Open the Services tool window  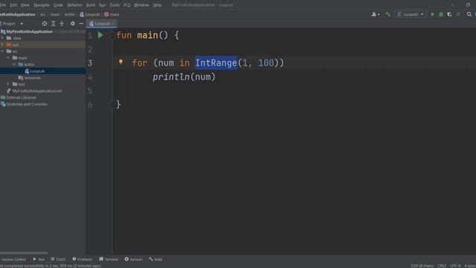coord(133,259)
